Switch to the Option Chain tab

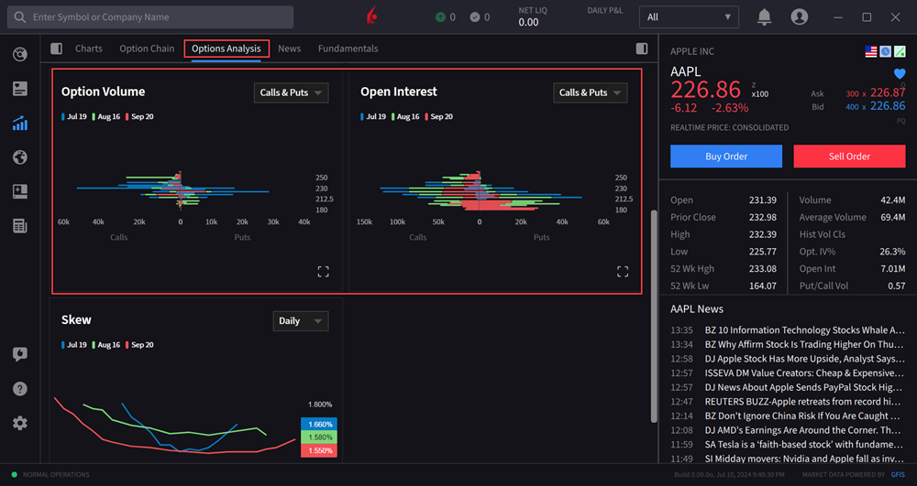[147, 49]
